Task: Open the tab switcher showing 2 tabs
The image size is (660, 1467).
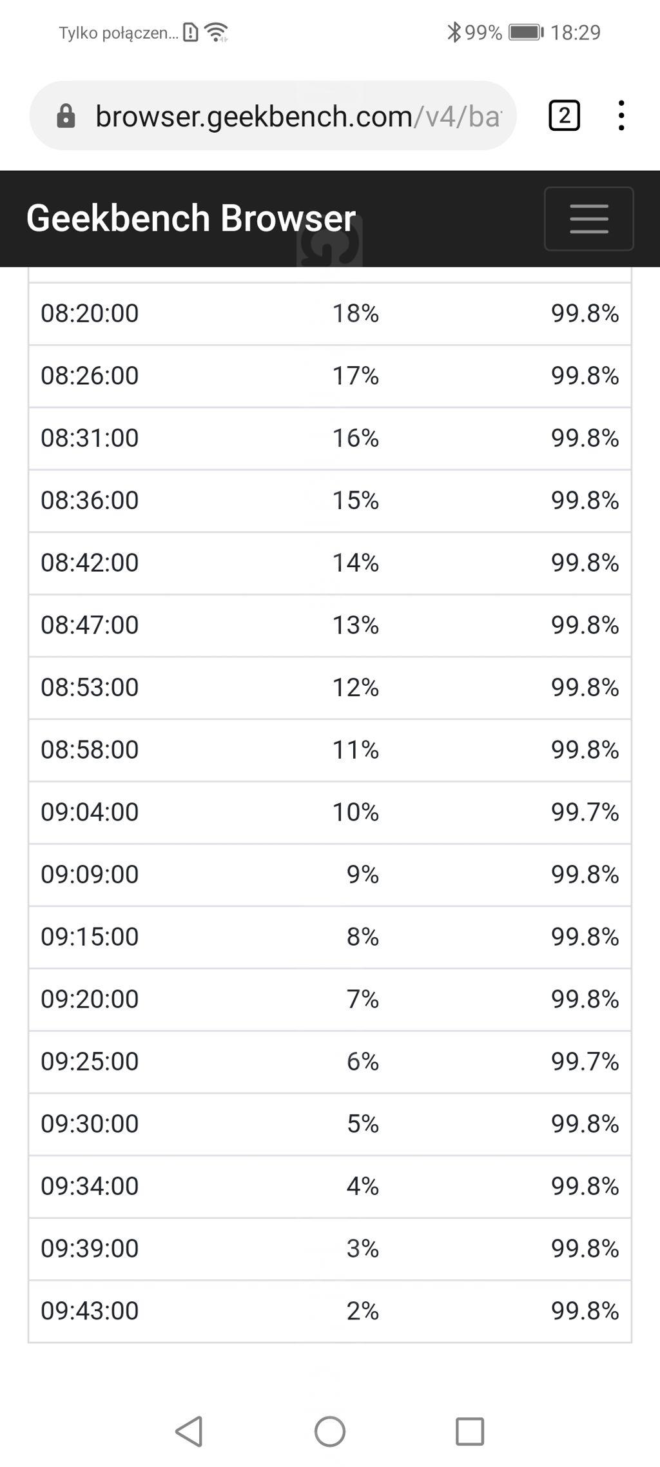Action: pyautogui.click(x=564, y=116)
